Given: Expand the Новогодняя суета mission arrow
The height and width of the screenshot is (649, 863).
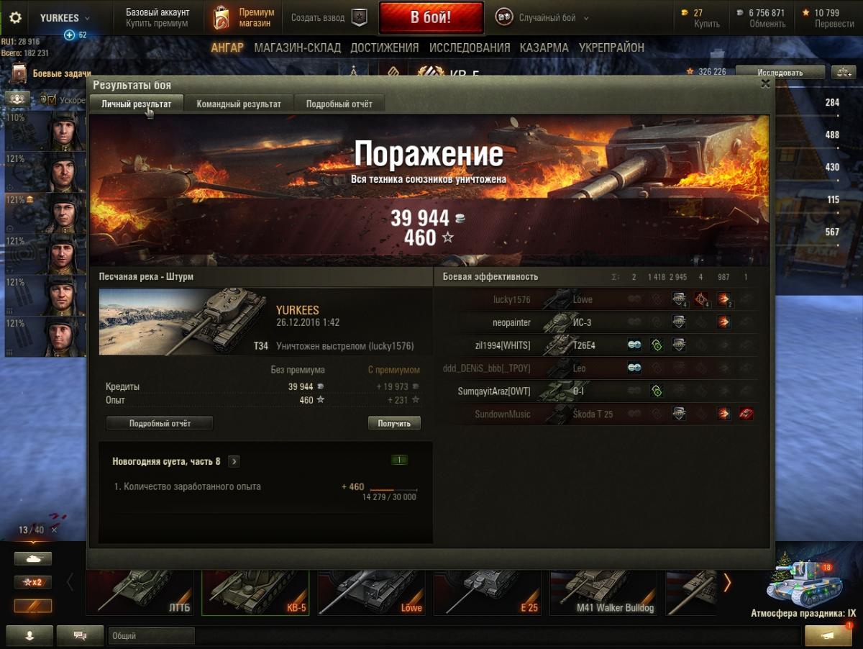Looking at the screenshot, I should tap(234, 461).
